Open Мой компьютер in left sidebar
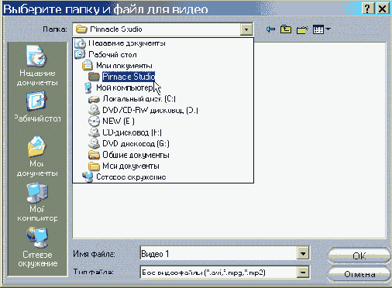 coord(37,202)
